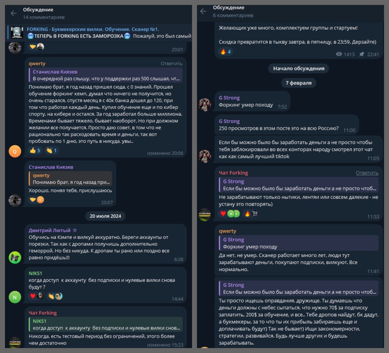The height and width of the screenshot is (353, 389).
Task: Go back using left discussion arrow
Action: coord(14,13)
